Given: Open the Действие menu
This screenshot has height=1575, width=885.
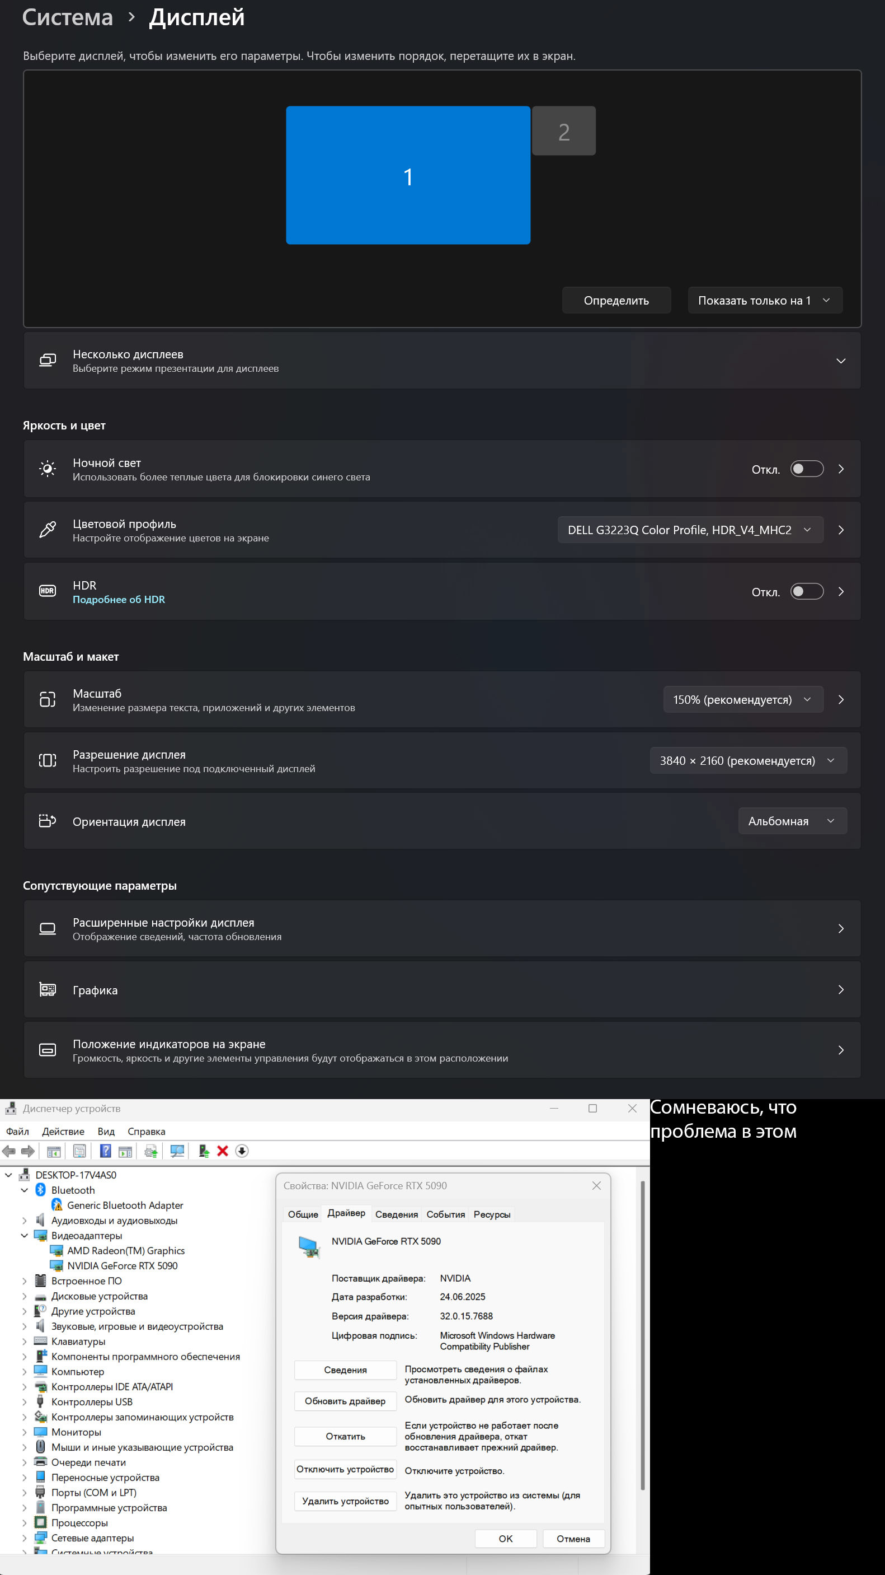Looking at the screenshot, I should [63, 1132].
